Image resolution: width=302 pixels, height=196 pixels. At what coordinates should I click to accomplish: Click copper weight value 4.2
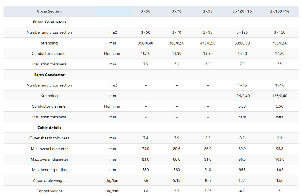[x=242, y=191]
